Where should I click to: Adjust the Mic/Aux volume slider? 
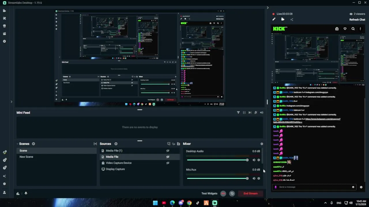coord(218,179)
